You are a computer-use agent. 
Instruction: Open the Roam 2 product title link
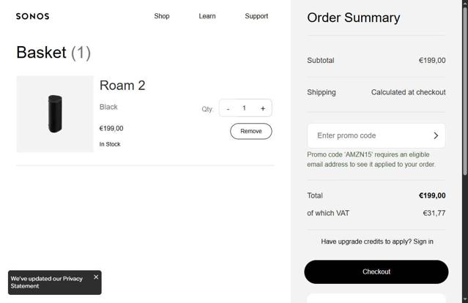[x=122, y=86]
